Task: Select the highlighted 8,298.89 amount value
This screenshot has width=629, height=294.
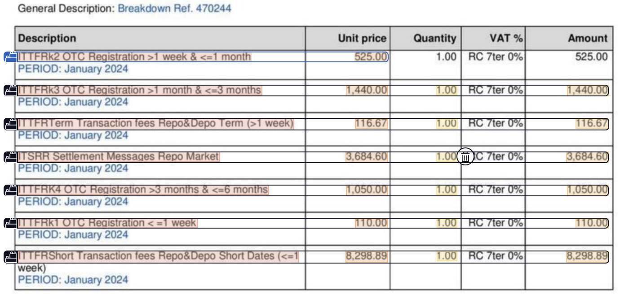Action: point(587,256)
